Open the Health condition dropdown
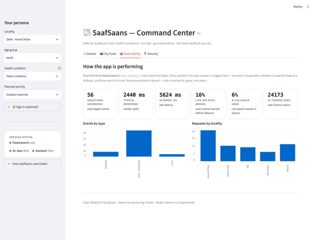This screenshot has height=240, width=315. click(x=33, y=76)
